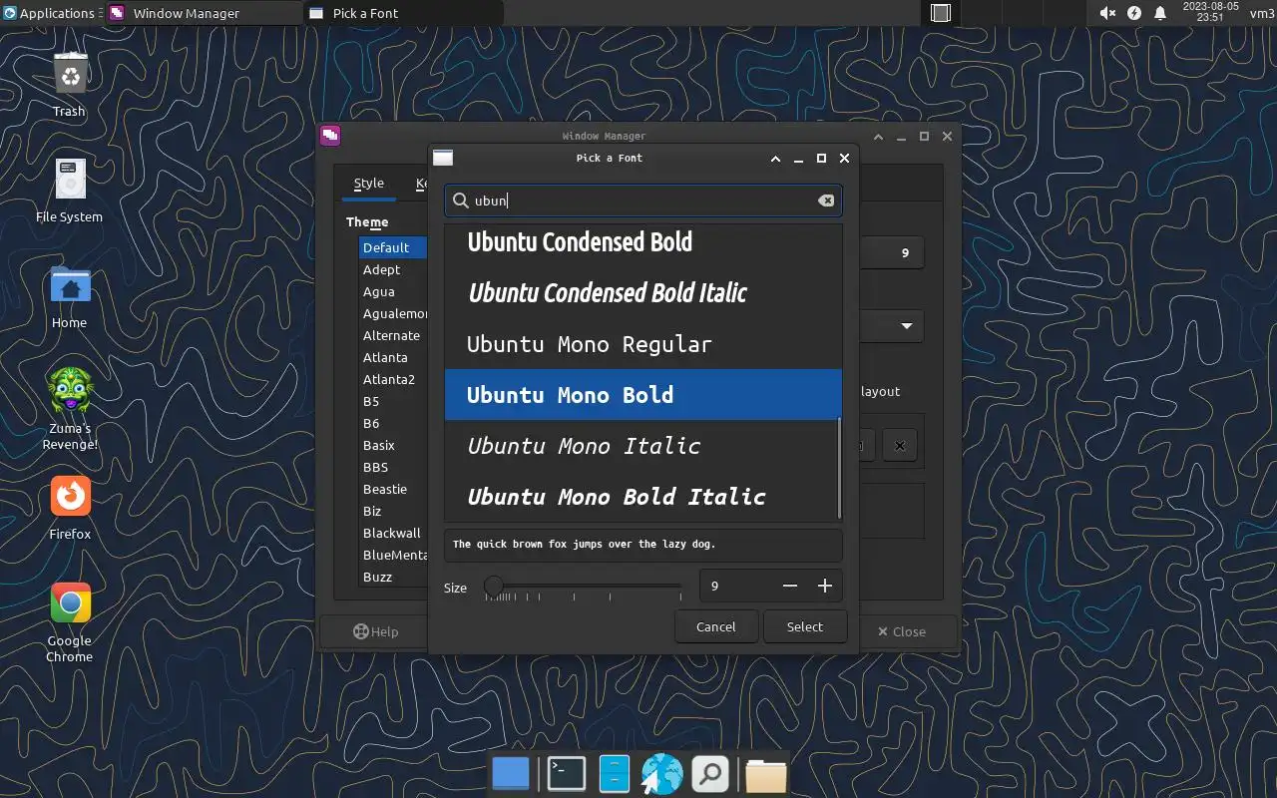This screenshot has width=1277, height=798.
Task: Click the font size value field
Action: pos(736,587)
